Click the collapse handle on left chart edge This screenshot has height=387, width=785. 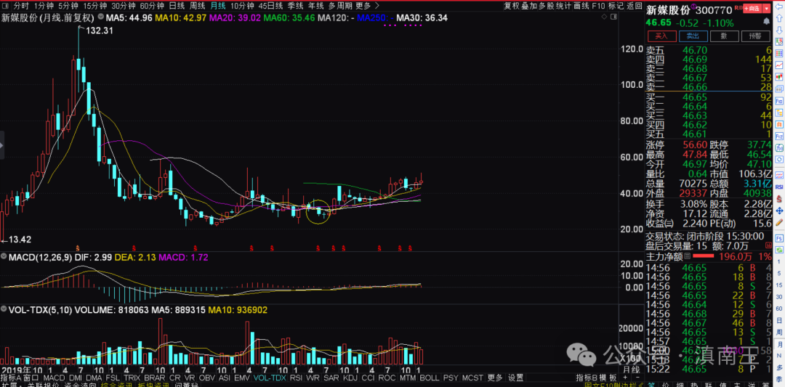[2, 145]
